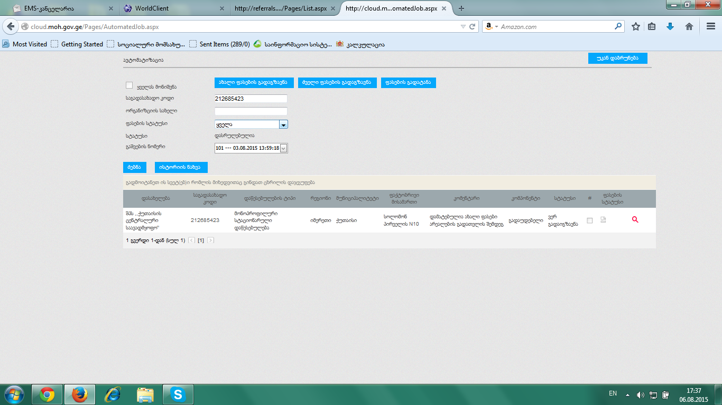Open the Amazon search engine dropdown arrow

pos(496,26)
